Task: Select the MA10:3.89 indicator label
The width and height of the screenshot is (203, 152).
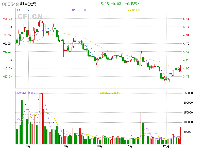Action: 79,10
